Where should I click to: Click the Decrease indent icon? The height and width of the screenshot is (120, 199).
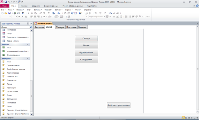click(x=133, y=17)
